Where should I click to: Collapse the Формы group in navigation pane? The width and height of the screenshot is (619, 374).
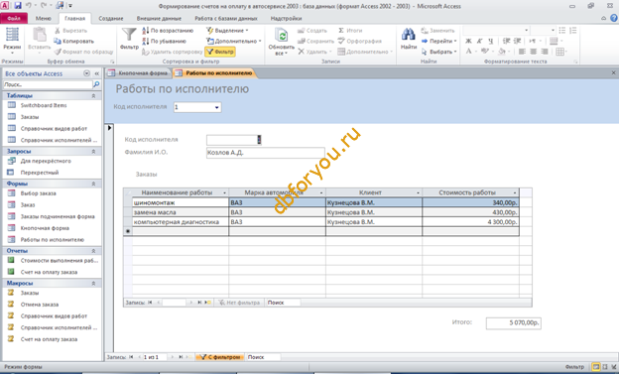point(93,184)
